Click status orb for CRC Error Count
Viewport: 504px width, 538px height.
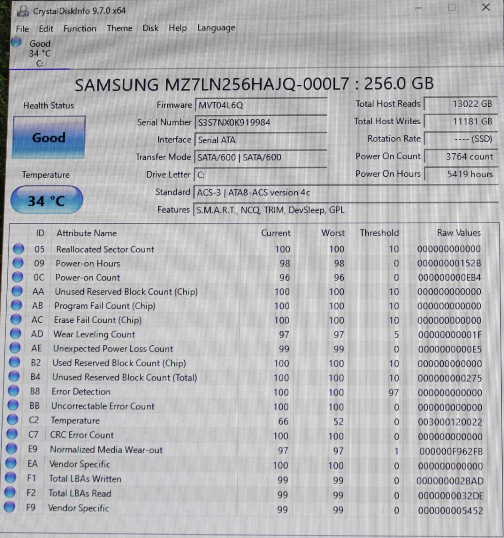pos(13,434)
